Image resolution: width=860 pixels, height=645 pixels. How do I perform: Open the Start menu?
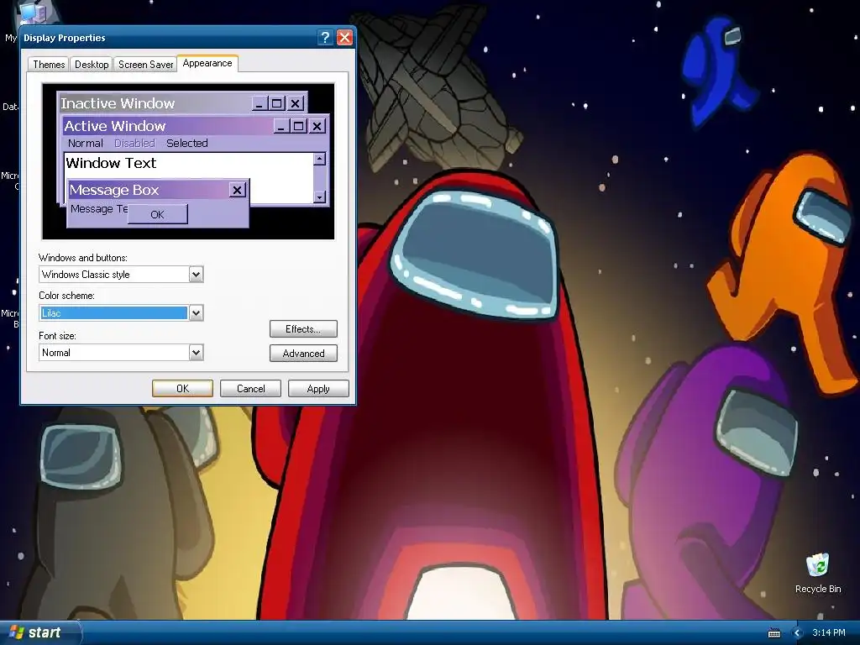click(x=39, y=632)
